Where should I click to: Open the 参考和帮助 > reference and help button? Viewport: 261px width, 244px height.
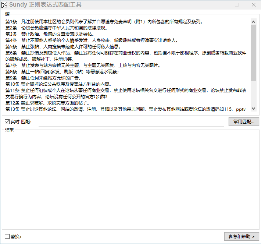click(242, 236)
